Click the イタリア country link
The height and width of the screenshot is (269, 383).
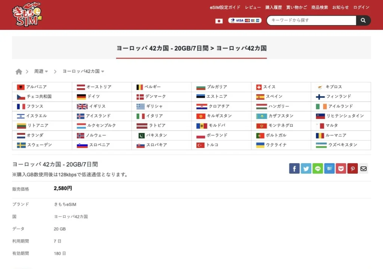coord(154,116)
